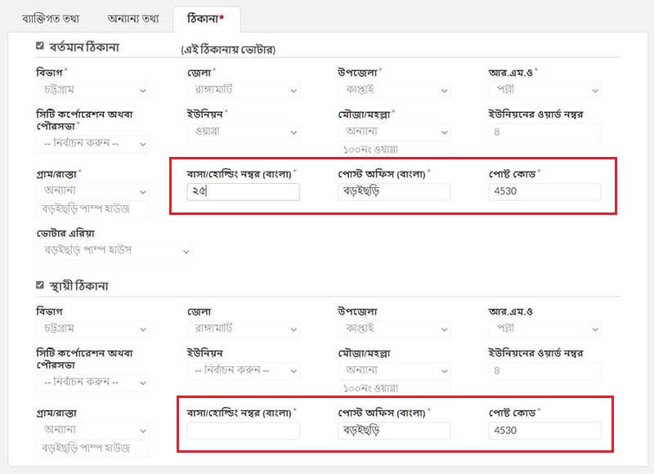
Task: Click empty বাসা/হোল্ডিং নম্বর field in স্থায়ী ঠিকানা
Action: 243,431
